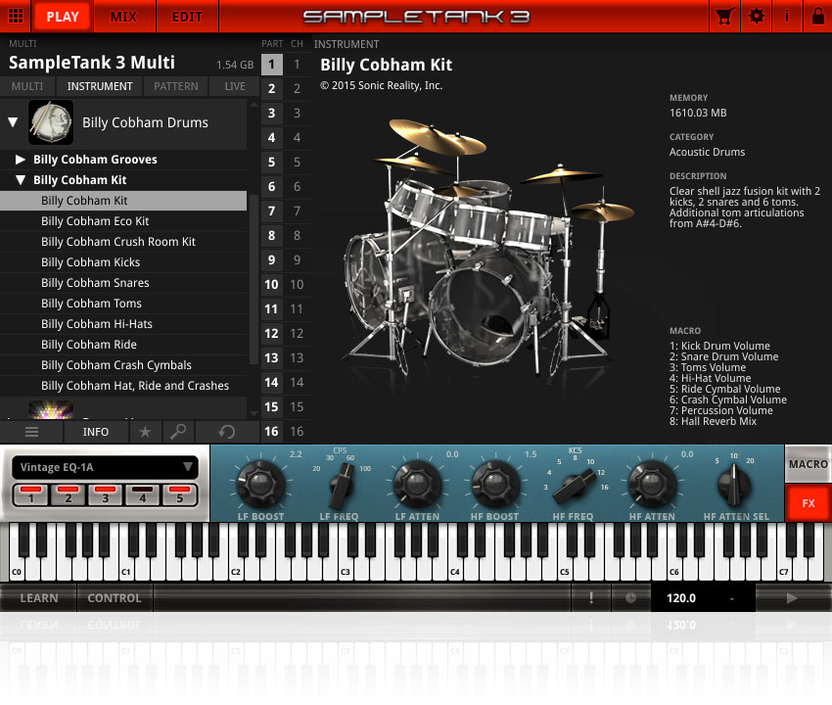
Task: Open the shopping cart store
Action: (x=724, y=17)
